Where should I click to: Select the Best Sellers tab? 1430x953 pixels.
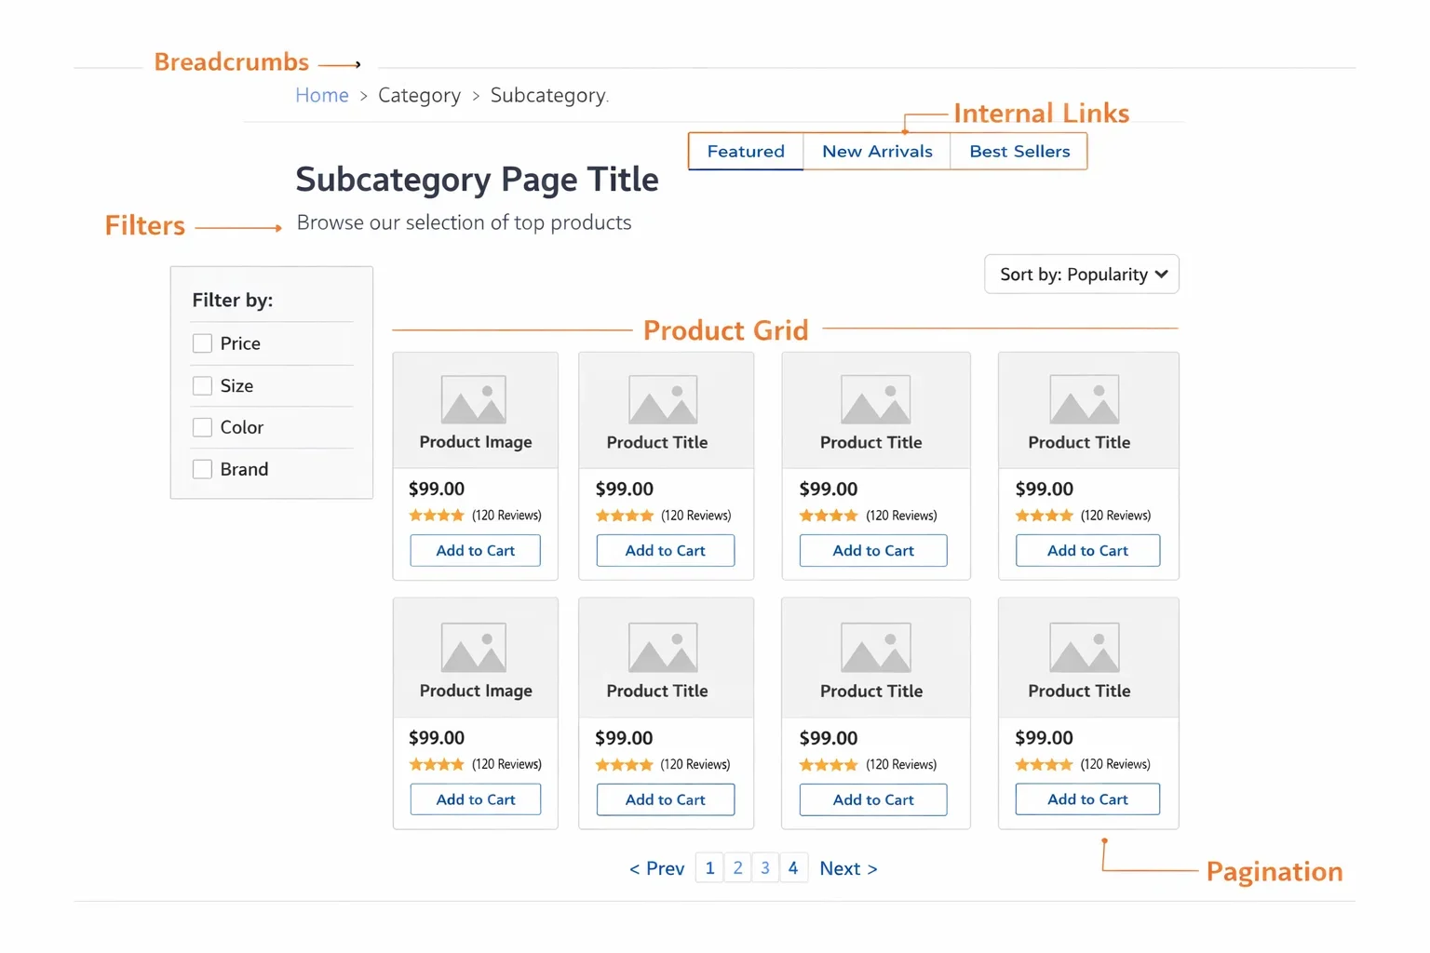[x=1018, y=151]
